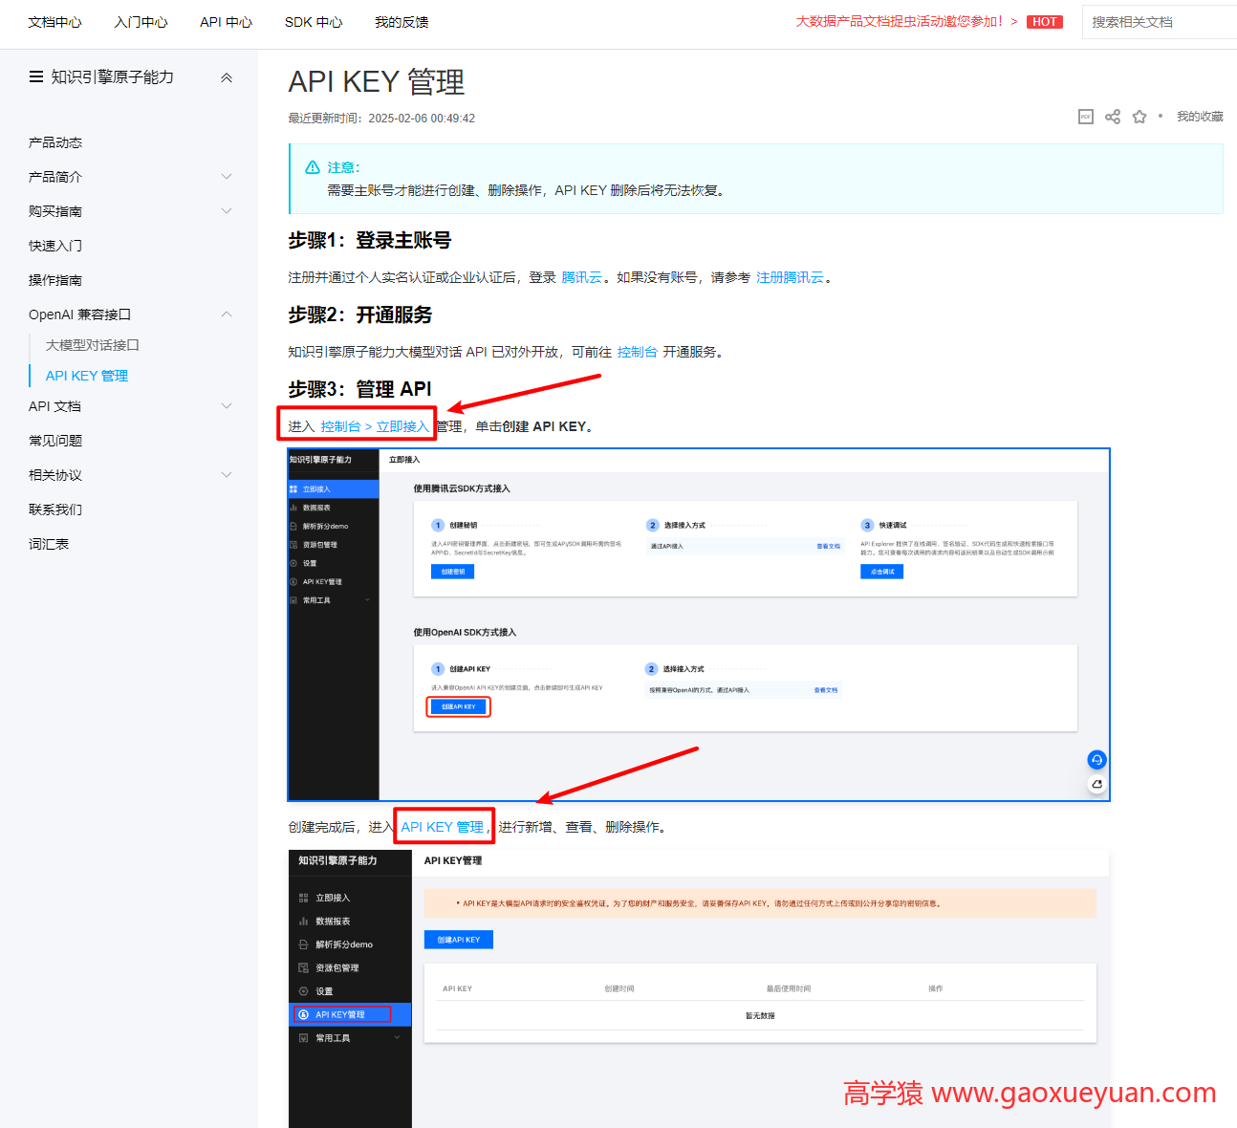Switch to the SDK 中心 tab
The width and height of the screenshot is (1237, 1128).
point(314,21)
